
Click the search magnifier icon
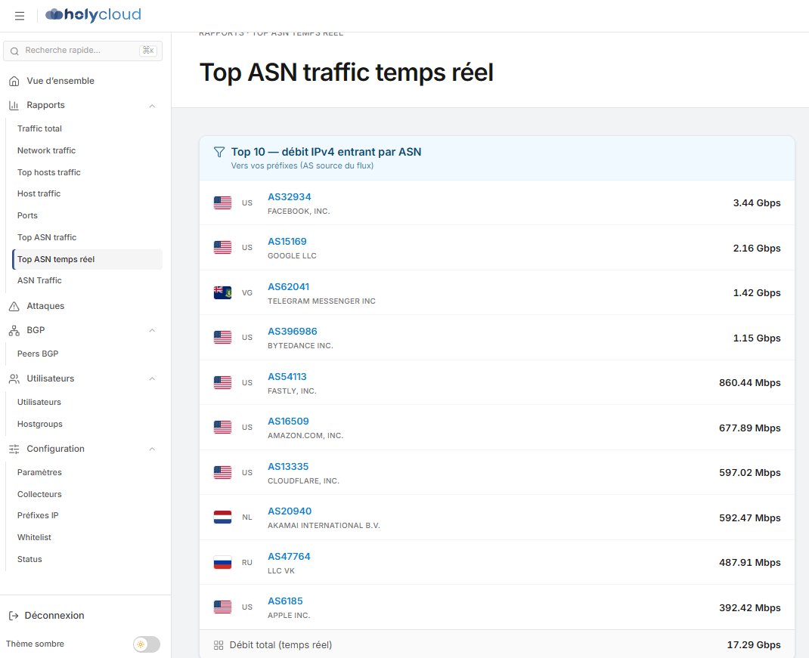point(14,51)
